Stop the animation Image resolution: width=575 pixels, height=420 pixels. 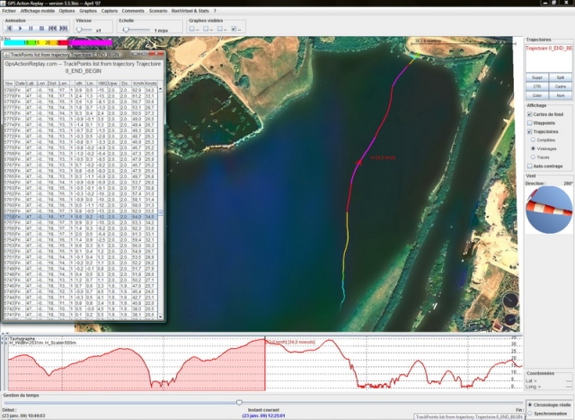pos(41,28)
